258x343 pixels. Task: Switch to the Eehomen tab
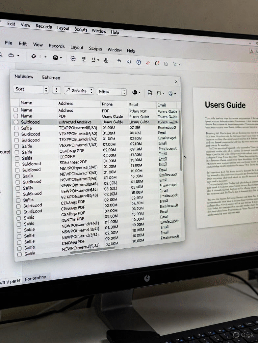coord(51,78)
